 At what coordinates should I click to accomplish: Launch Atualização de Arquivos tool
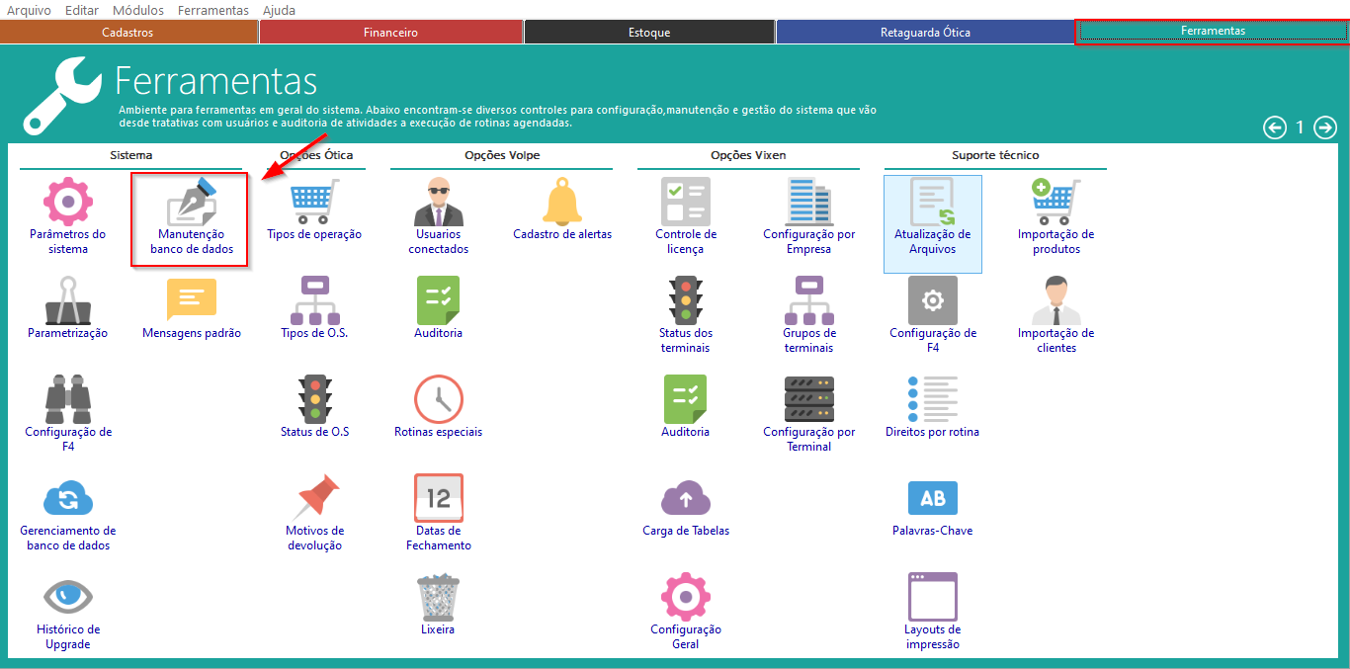tap(932, 203)
